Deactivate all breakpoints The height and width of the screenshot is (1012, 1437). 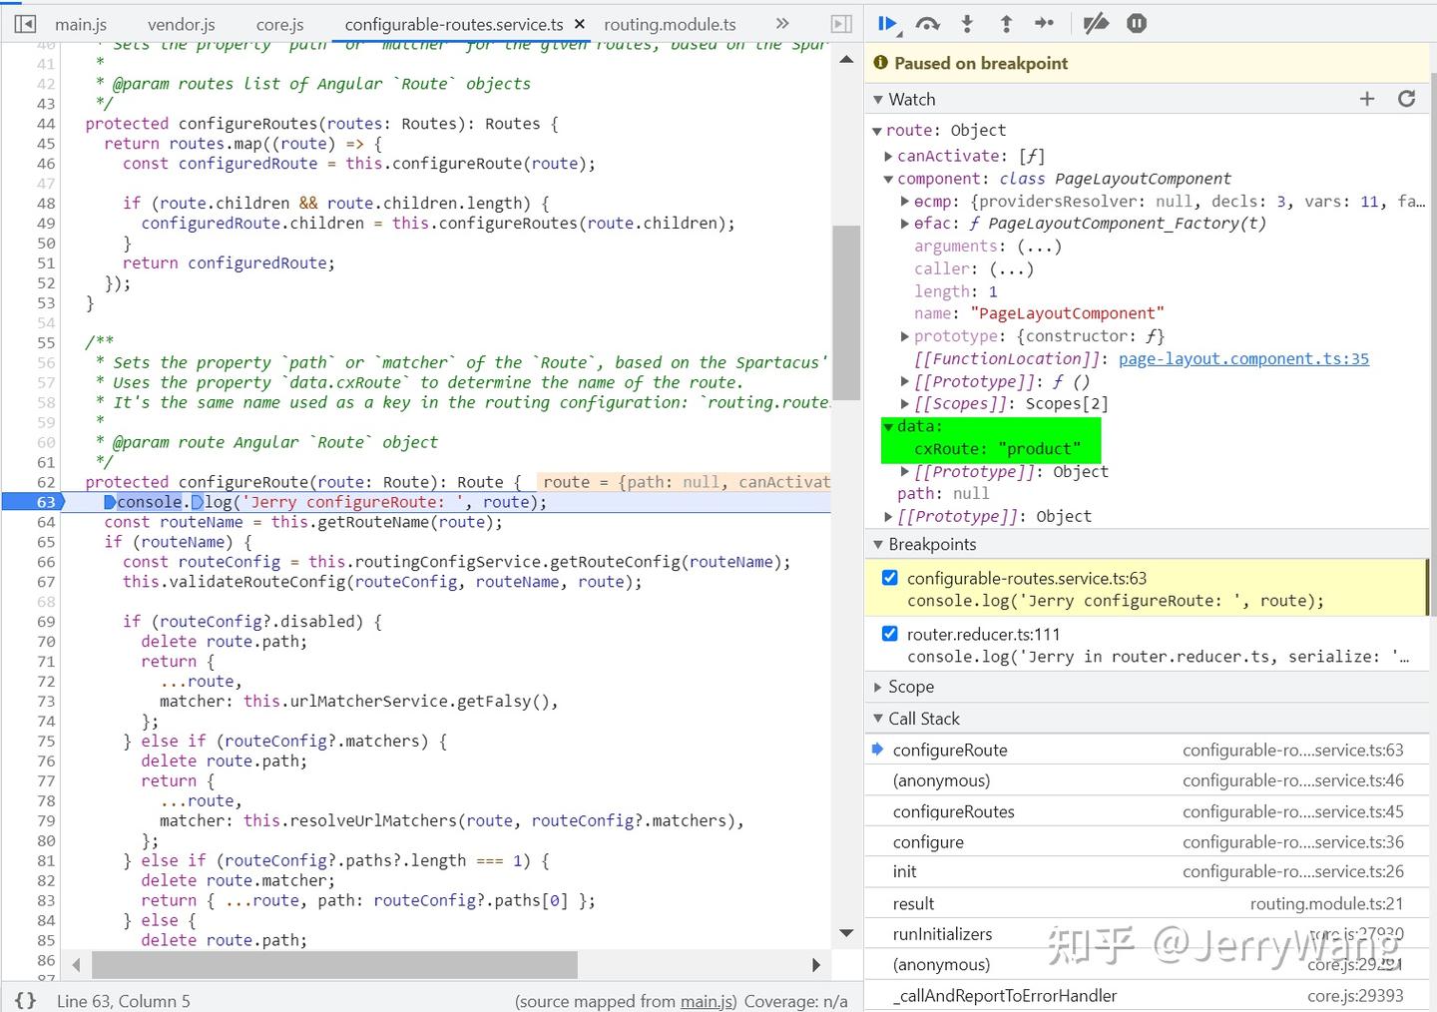[x=1096, y=23]
